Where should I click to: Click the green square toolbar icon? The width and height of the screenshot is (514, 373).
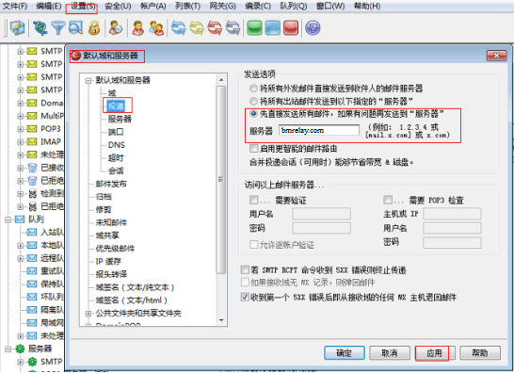pyautogui.click(x=254, y=28)
